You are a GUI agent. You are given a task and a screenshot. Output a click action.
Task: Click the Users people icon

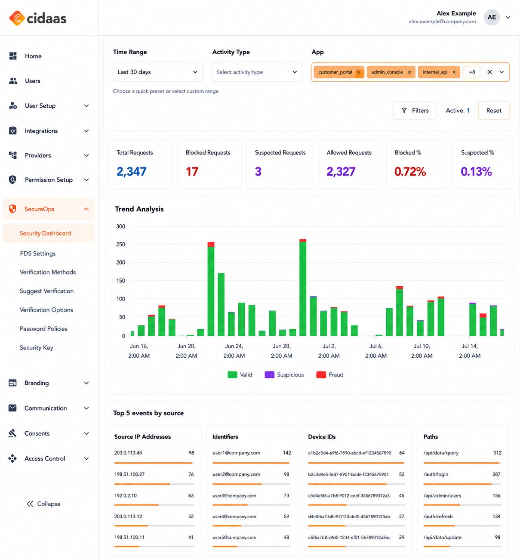pos(13,81)
